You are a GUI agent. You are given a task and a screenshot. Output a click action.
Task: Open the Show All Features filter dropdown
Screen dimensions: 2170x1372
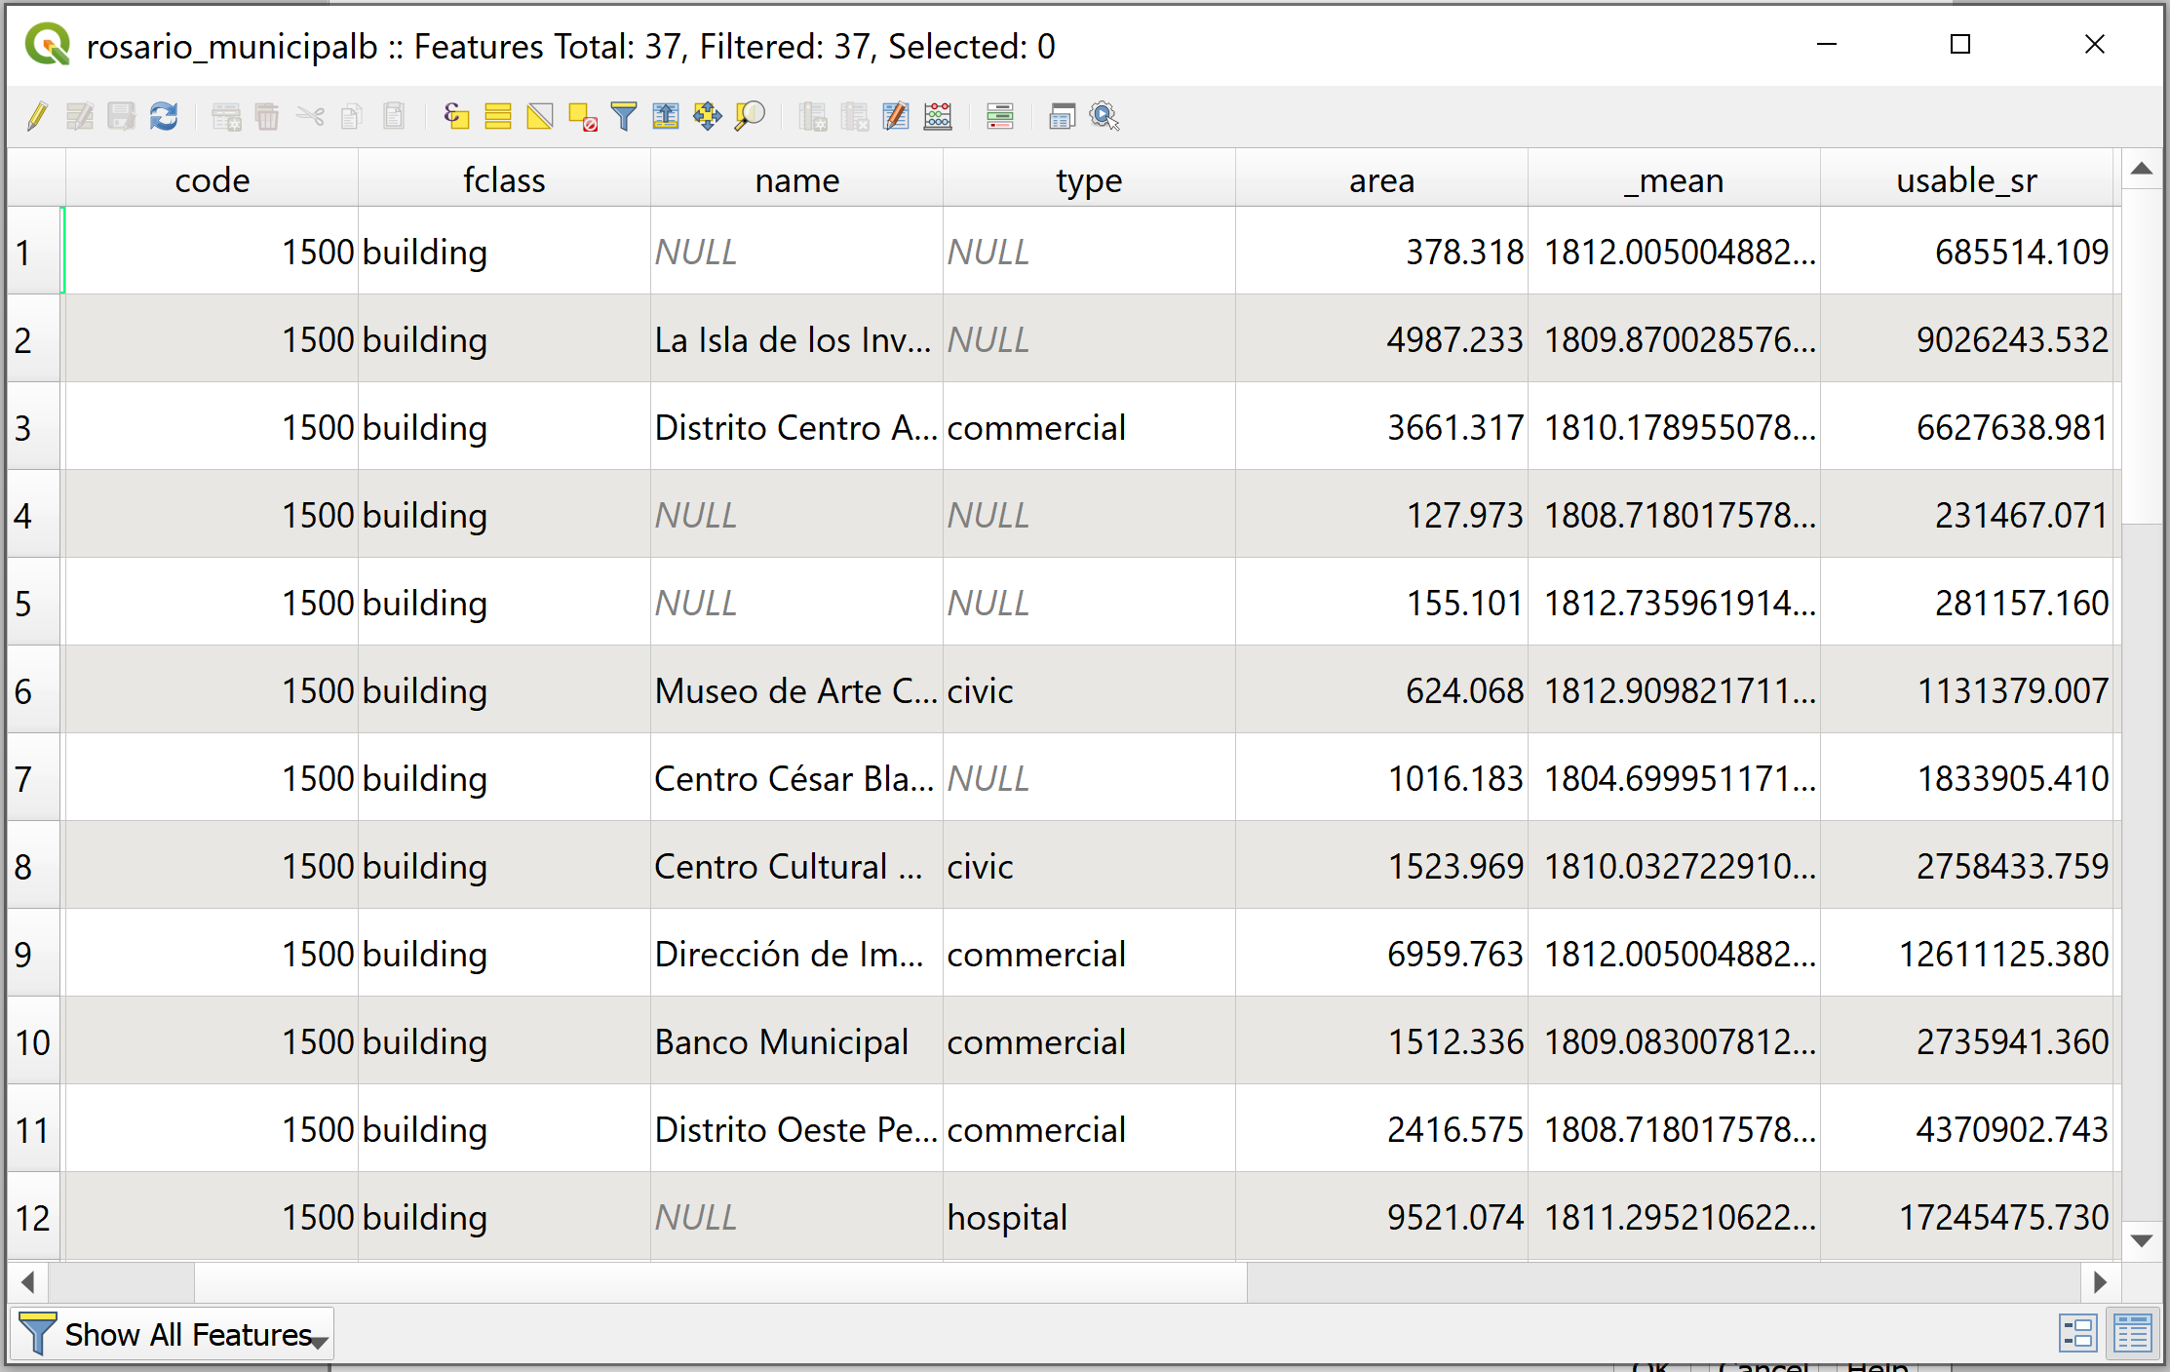point(174,1334)
